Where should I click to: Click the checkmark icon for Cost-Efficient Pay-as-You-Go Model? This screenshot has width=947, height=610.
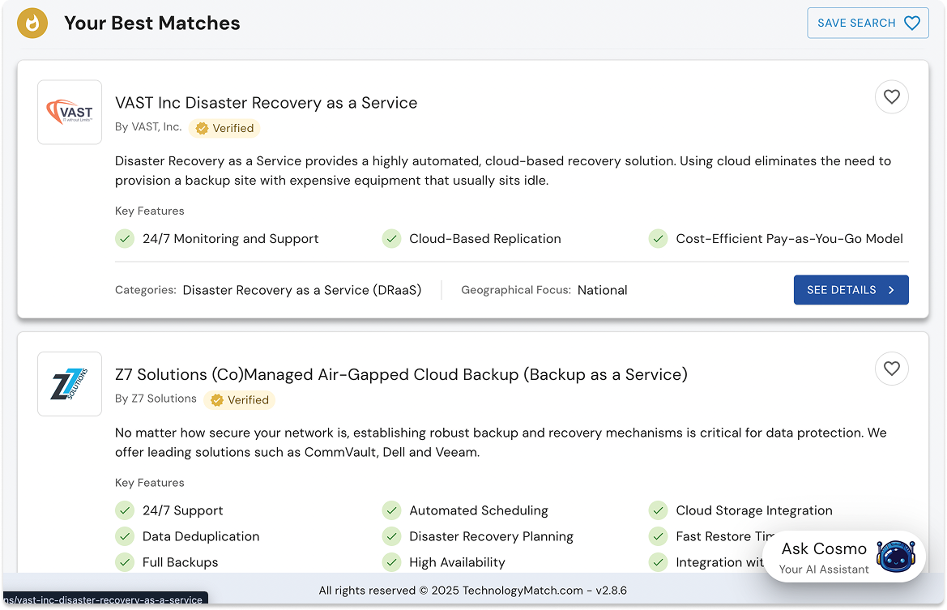pyautogui.click(x=659, y=238)
